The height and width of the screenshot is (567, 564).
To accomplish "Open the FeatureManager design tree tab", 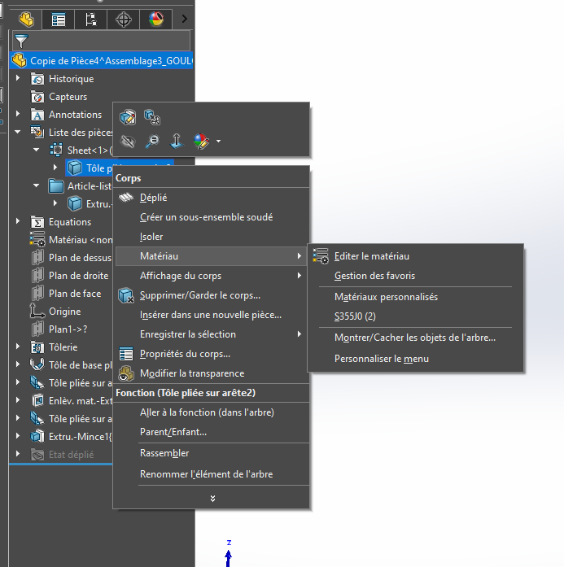I will pos(27,19).
